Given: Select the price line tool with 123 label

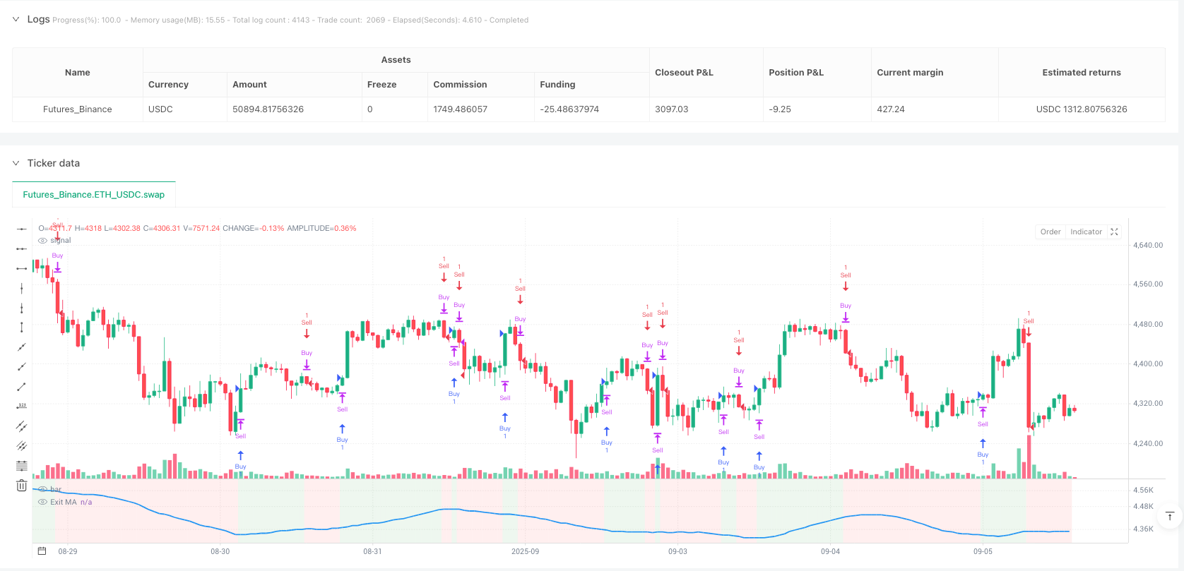Looking at the screenshot, I should [x=22, y=406].
